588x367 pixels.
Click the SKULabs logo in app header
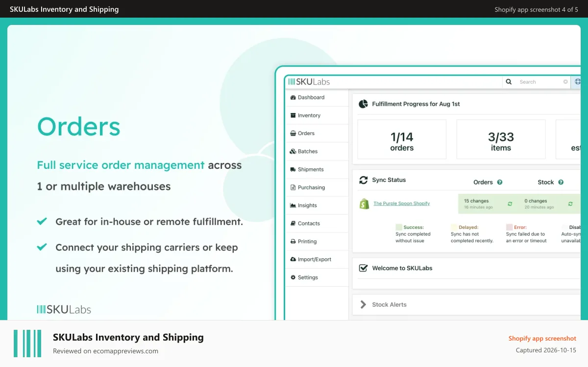309,82
